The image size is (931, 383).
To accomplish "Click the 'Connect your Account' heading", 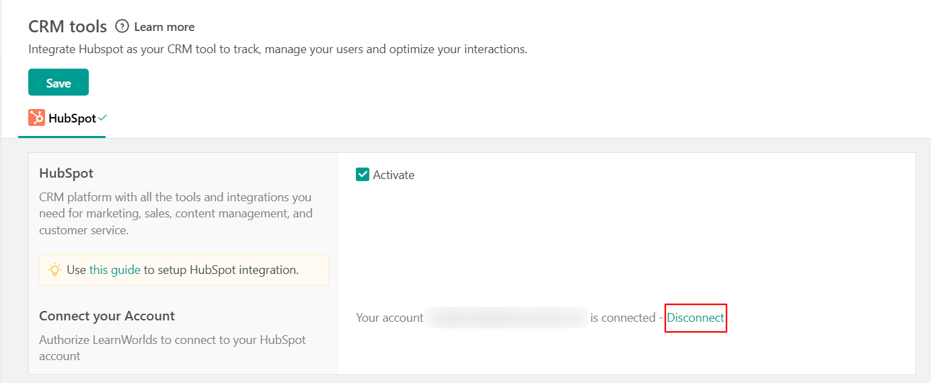I will pyautogui.click(x=107, y=316).
